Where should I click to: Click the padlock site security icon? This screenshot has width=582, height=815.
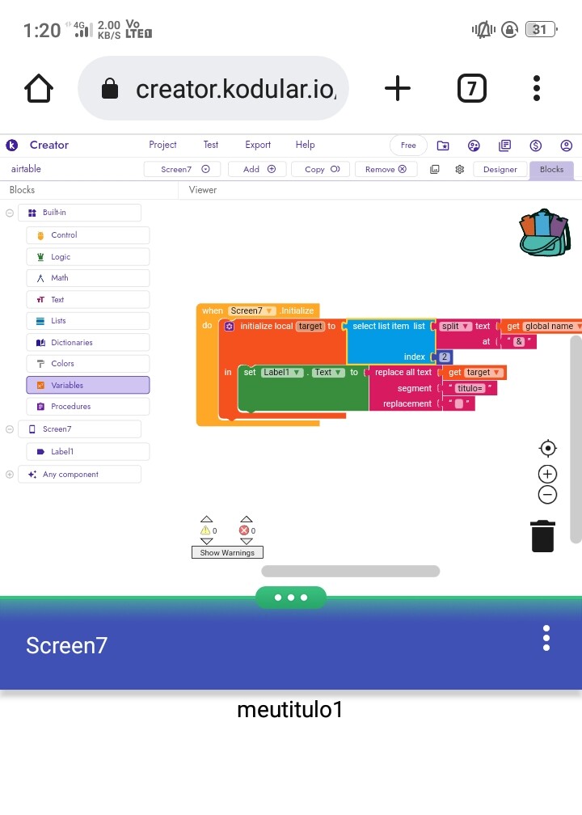(x=110, y=88)
